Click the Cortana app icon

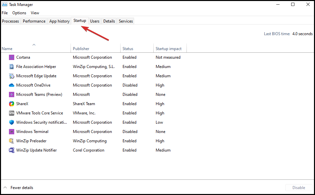click(x=12, y=57)
